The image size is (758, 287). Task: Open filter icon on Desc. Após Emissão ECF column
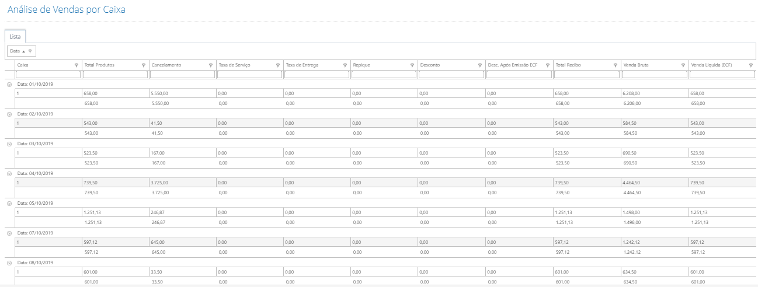(x=547, y=65)
